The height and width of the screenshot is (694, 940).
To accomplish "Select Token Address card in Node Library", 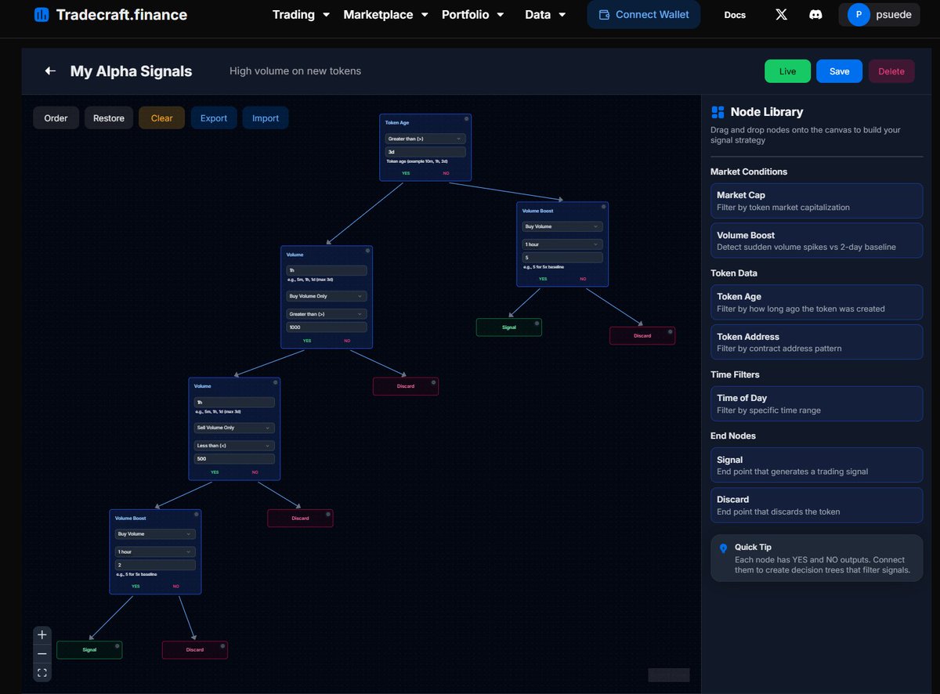I will click(816, 342).
